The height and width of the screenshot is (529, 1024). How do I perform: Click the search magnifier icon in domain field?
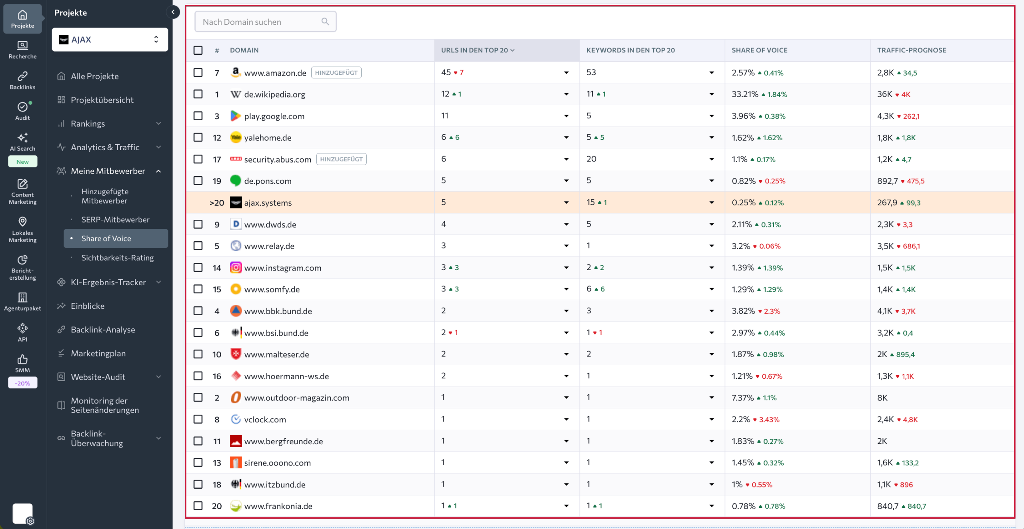pos(325,22)
